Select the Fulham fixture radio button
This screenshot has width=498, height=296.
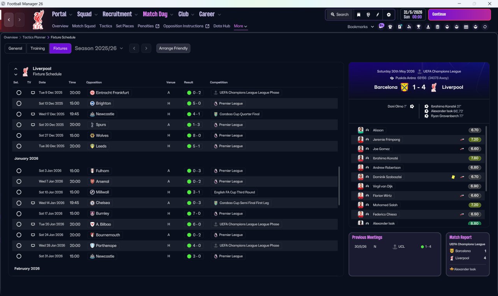19,171
